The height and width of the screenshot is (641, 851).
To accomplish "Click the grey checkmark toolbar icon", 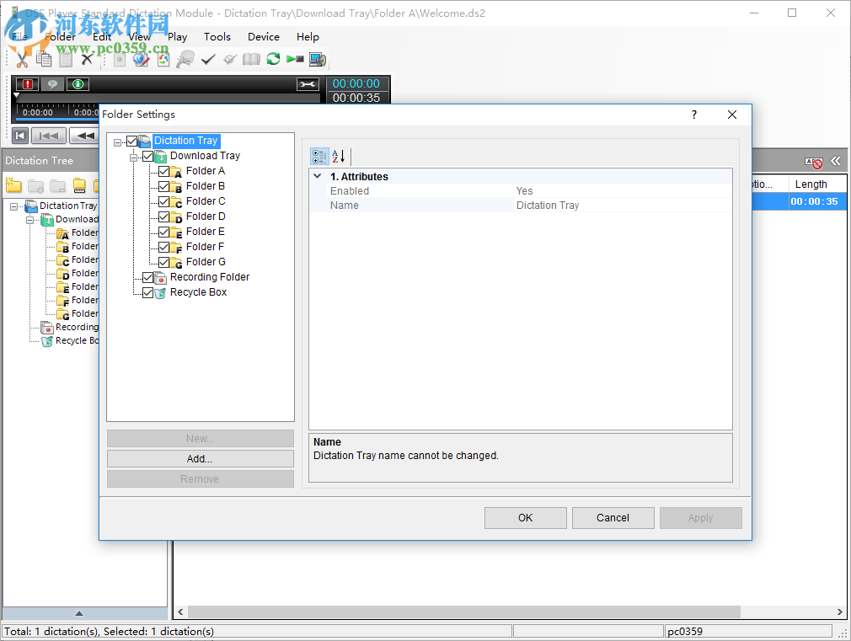I will tap(230, 59).
